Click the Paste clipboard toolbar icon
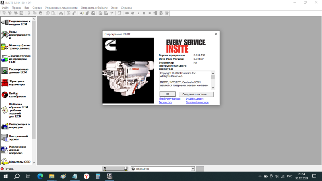Screen dimensions: 322x181 [41, 13]
